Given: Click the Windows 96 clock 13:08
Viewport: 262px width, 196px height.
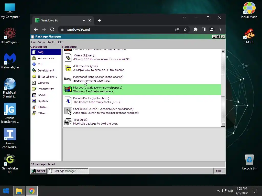Looking at the screenshot, I should coord(219,171).
